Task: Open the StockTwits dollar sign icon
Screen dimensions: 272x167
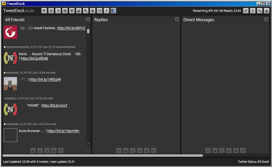Action: [107, 11]
